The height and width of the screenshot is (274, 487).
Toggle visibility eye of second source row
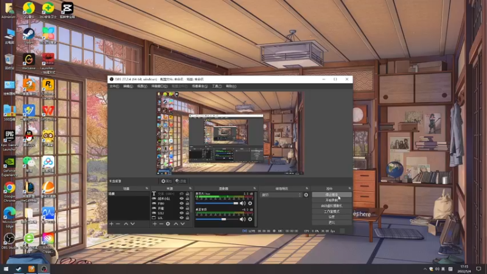click(x=181, y=199)
